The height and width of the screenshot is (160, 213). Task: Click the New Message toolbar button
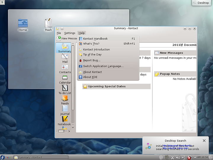point(67,39)
